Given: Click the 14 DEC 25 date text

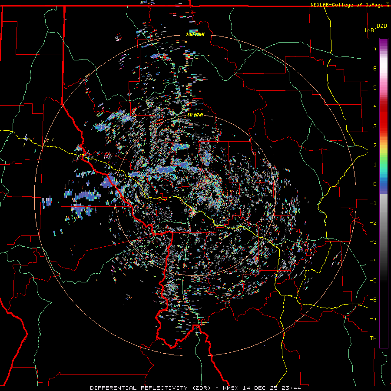Looking at the screenshot, I should point(260,388).
